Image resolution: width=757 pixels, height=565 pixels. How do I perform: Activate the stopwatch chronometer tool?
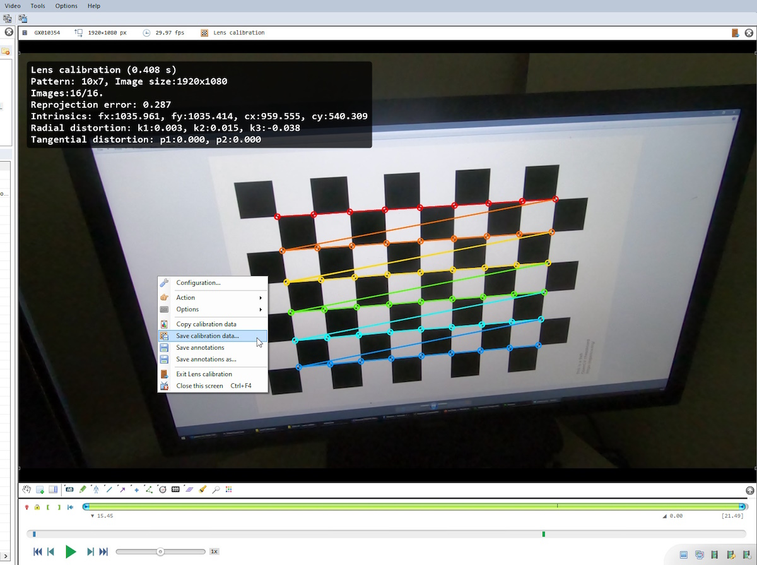point(162,489)
